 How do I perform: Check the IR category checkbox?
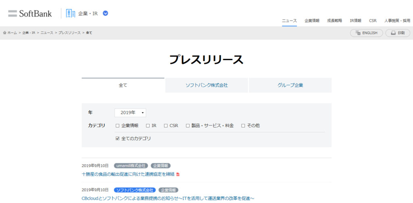click(148, 126)
